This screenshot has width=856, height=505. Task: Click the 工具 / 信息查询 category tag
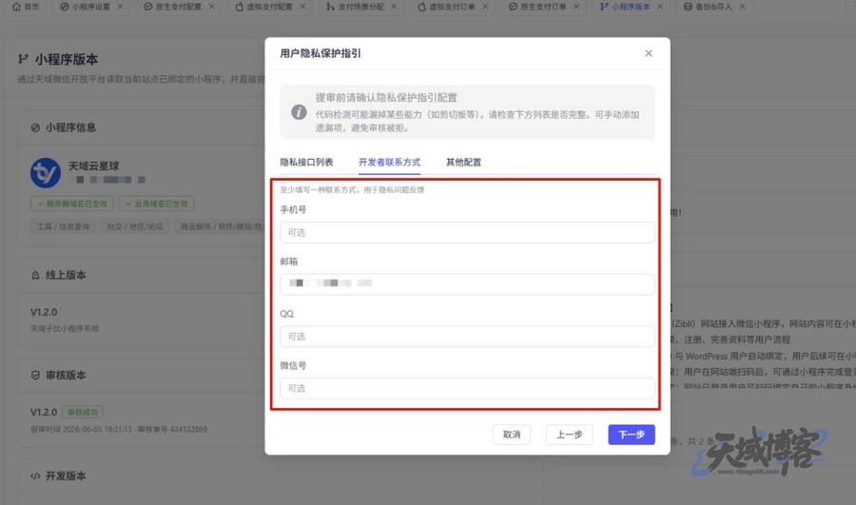(63, 226)
